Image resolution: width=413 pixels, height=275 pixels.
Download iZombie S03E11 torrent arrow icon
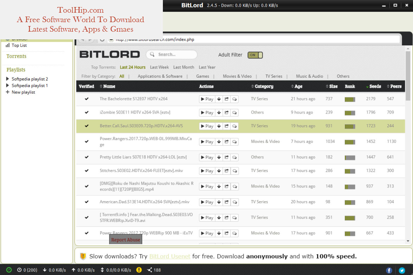click(x=219, y=113)
